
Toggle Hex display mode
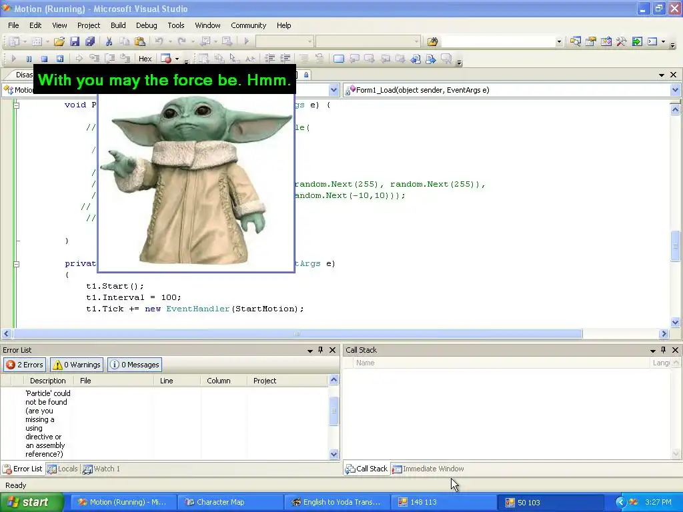click(x=145, y=59)
